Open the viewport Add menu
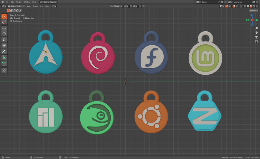 41,6
